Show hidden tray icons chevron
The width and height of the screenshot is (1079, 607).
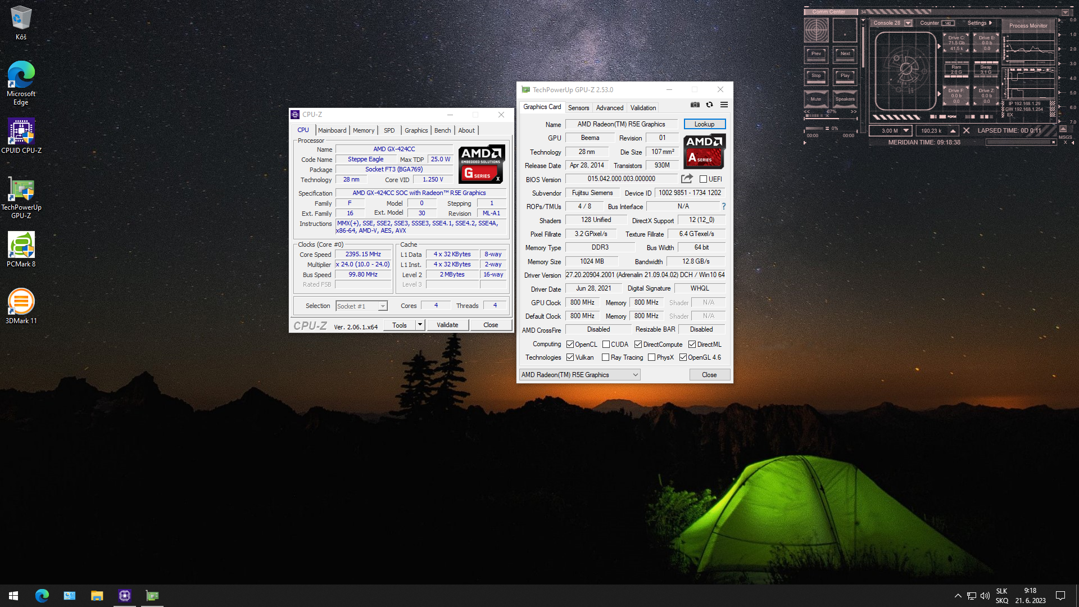(x=958, y=596)
